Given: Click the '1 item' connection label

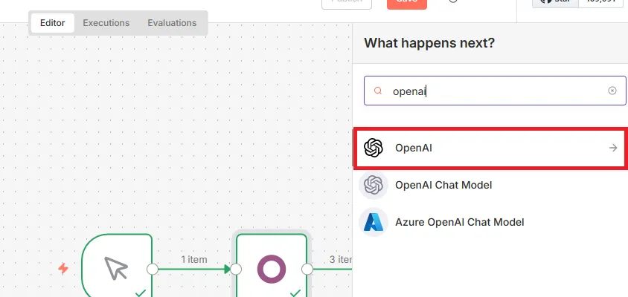Looking at the screenshot, I should [194, 259].
